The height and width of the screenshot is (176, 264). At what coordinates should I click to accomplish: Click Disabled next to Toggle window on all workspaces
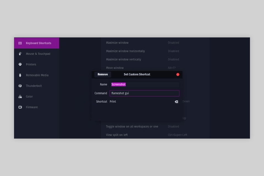[x=174, y=127]
